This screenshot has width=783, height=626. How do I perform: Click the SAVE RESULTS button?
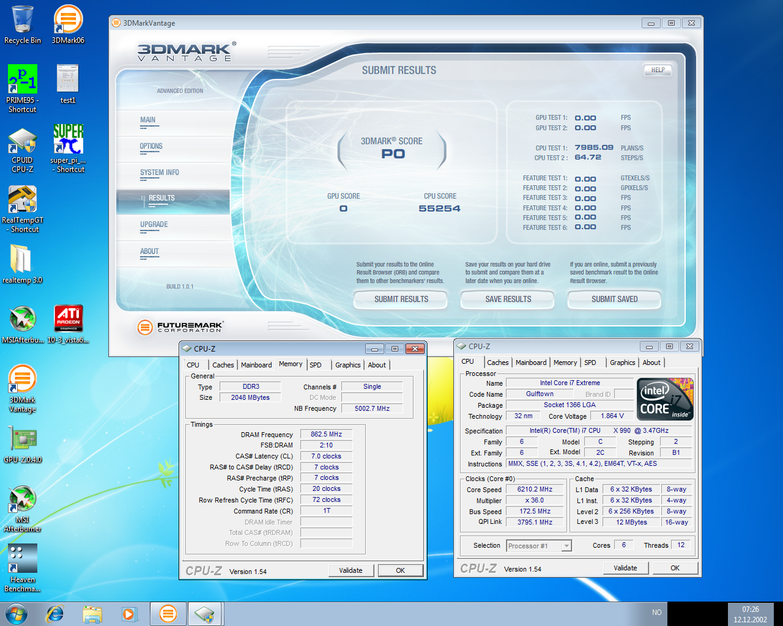[508, 299]
